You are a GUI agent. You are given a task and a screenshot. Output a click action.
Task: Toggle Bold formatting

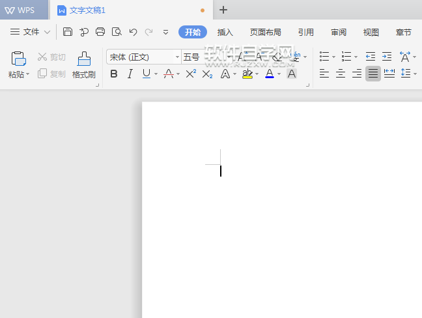tap(114, 74)
